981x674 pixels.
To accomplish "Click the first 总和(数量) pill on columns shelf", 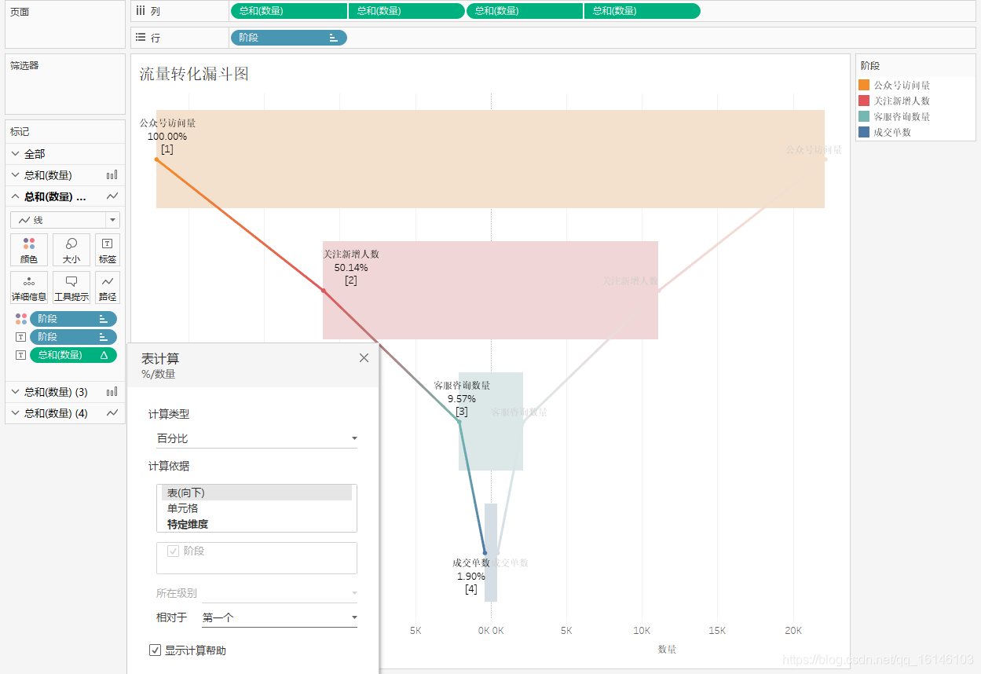I will pos(288,11).
